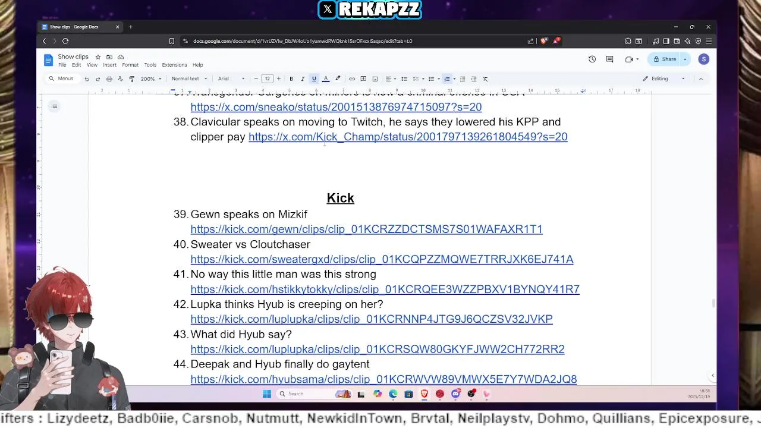Open the version history clock icon
Screen dimensions: 761x428
[x=592, y=59]
